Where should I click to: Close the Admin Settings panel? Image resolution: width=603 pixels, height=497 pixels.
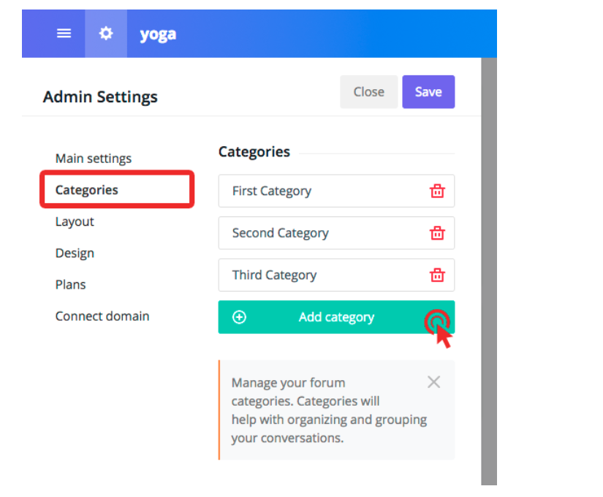368,92
